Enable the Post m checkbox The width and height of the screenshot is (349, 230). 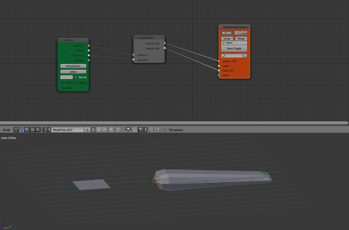pos(62,83)
